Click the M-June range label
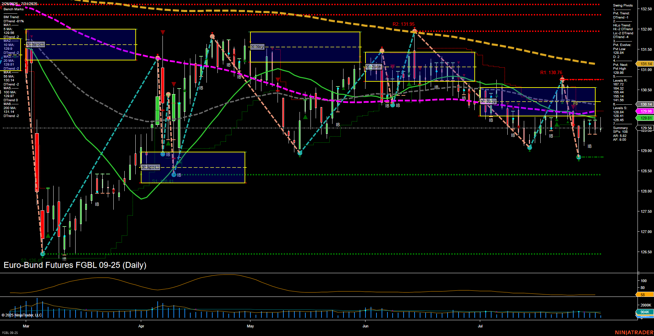The image size is (654, 336). click(374, 67)
